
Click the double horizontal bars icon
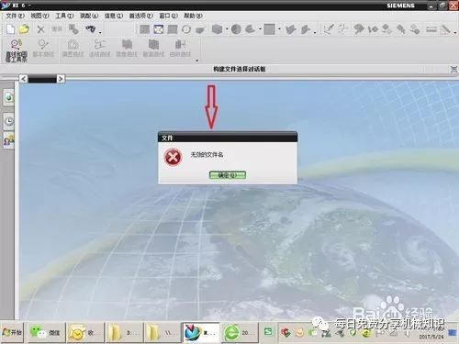point(431,29)
